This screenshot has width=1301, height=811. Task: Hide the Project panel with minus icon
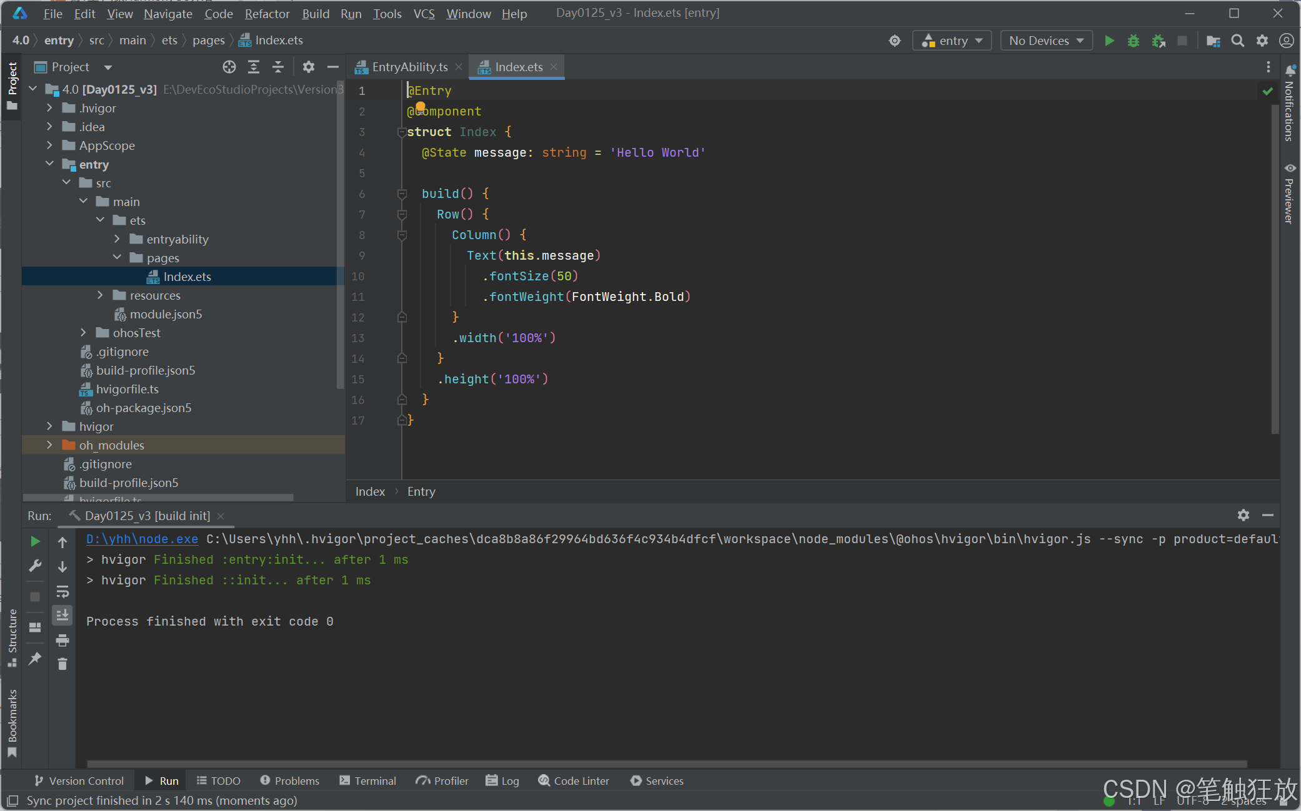[333, 67]
